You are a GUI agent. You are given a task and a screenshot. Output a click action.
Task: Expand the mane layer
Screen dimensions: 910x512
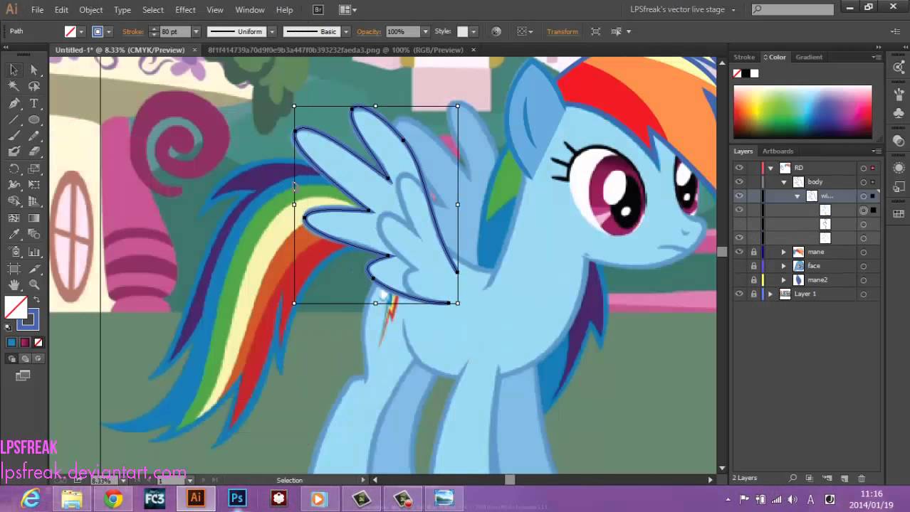tap(784, 252)
